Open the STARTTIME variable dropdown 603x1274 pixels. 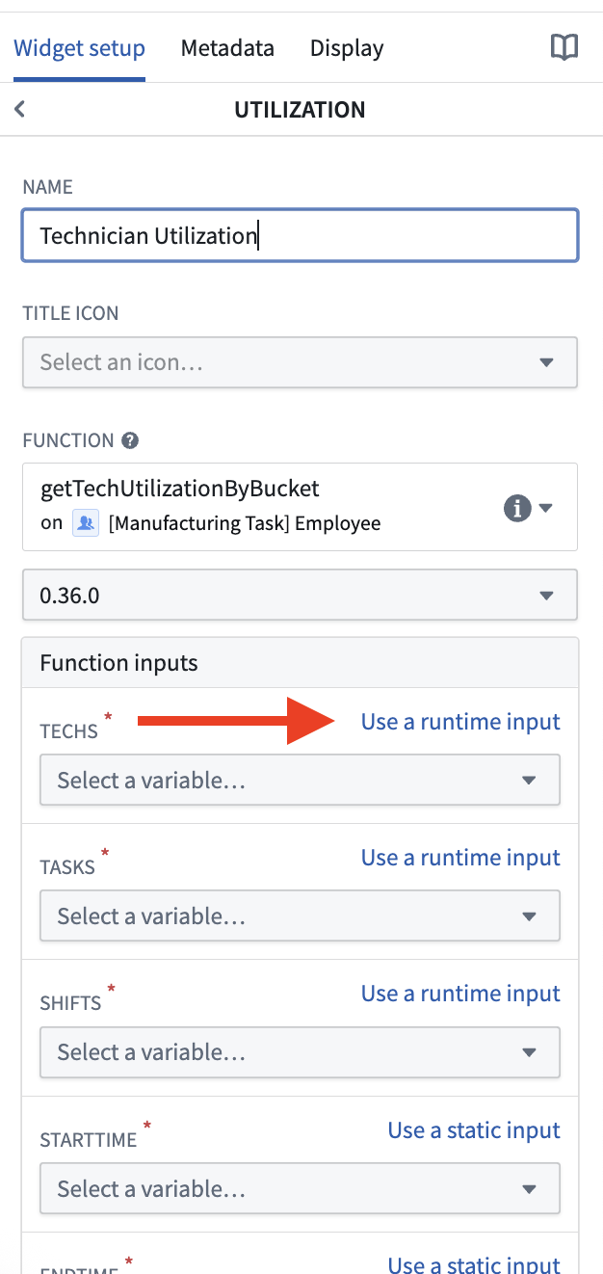pos(300,1188)
